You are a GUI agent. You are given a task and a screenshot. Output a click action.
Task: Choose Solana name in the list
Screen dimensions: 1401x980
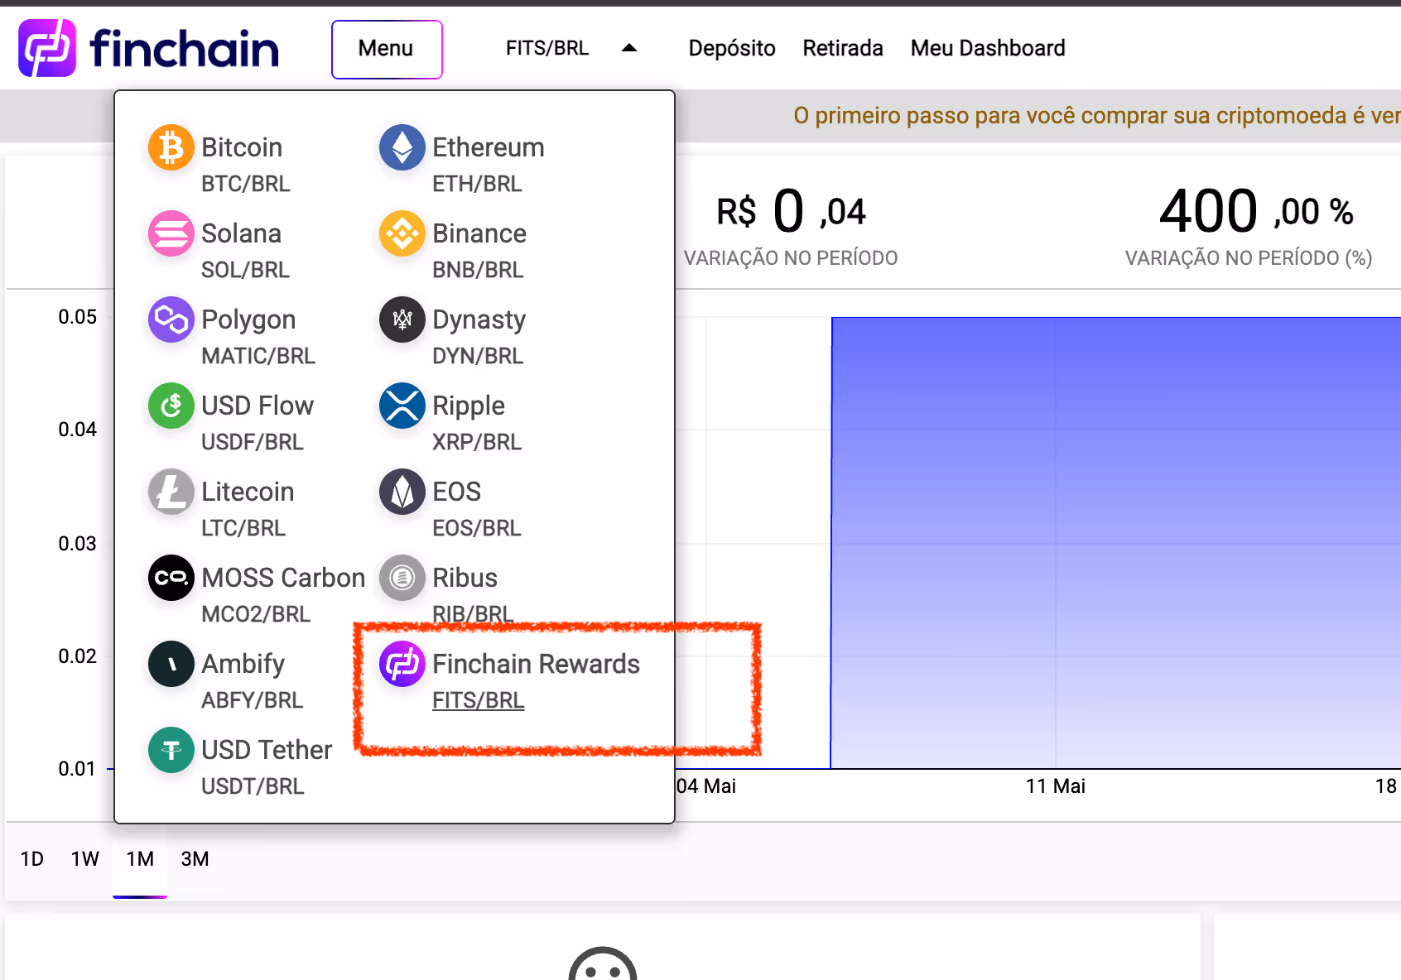tap(241, 233)
